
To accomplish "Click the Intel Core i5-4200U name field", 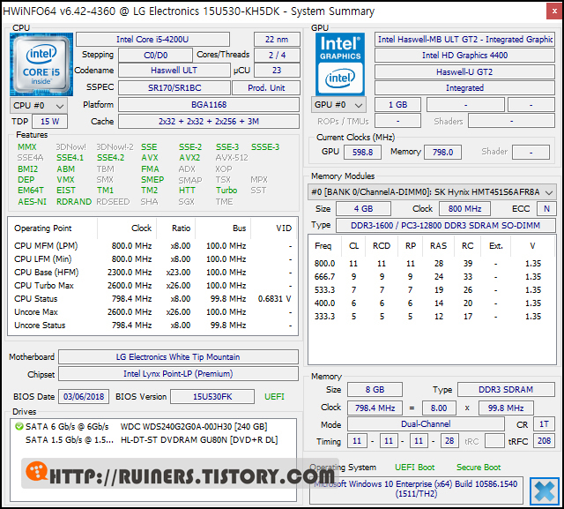I will (x=152, y=39).
